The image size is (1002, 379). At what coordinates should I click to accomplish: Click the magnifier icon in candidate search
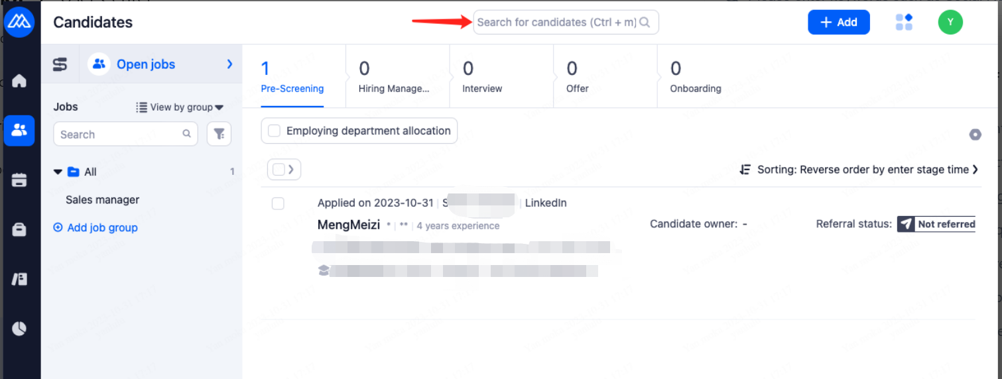point(645,23)
